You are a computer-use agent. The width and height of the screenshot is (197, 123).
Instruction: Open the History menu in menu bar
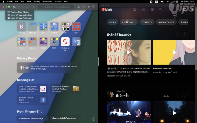[x=37, y=2]
